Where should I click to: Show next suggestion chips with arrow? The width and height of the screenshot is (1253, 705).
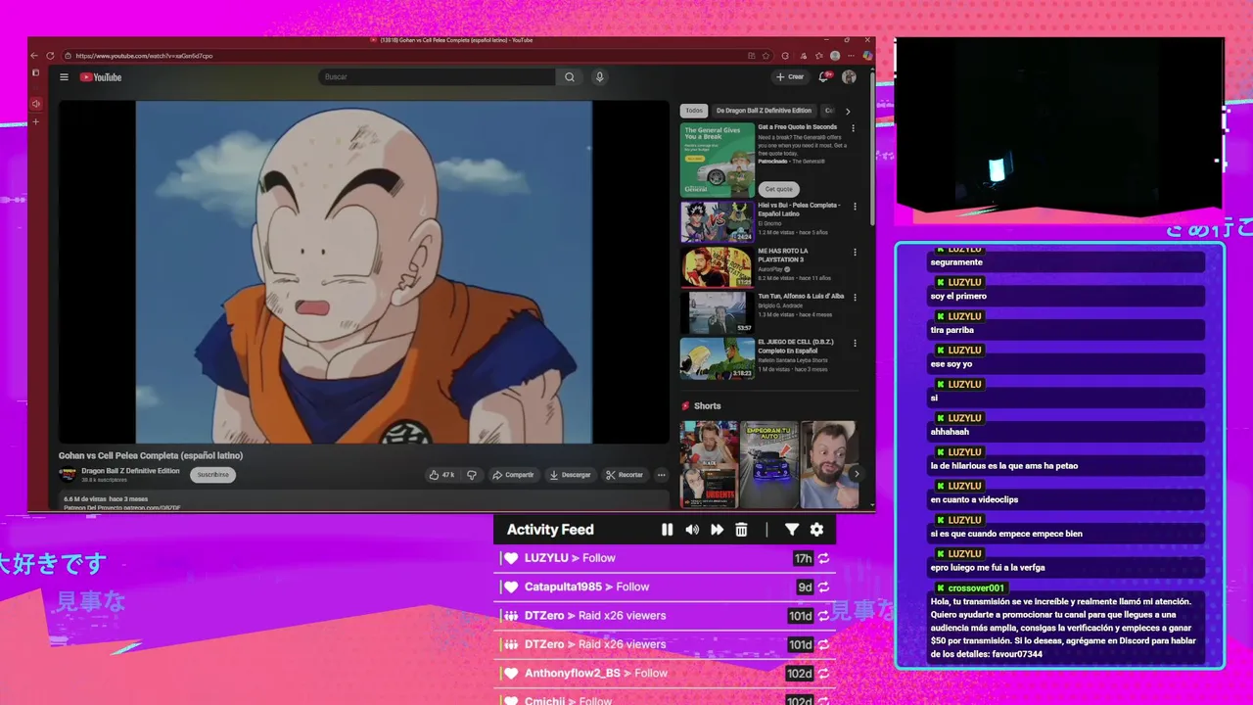pos(848,111)
